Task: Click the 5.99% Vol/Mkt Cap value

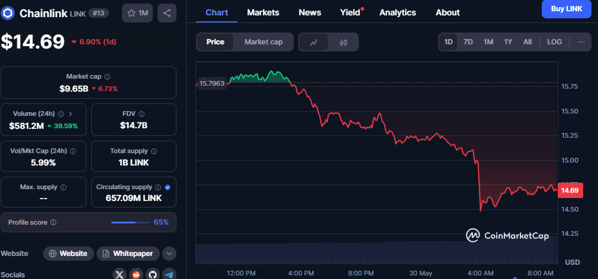Action: pyautogui.click(x=43, y=163)
